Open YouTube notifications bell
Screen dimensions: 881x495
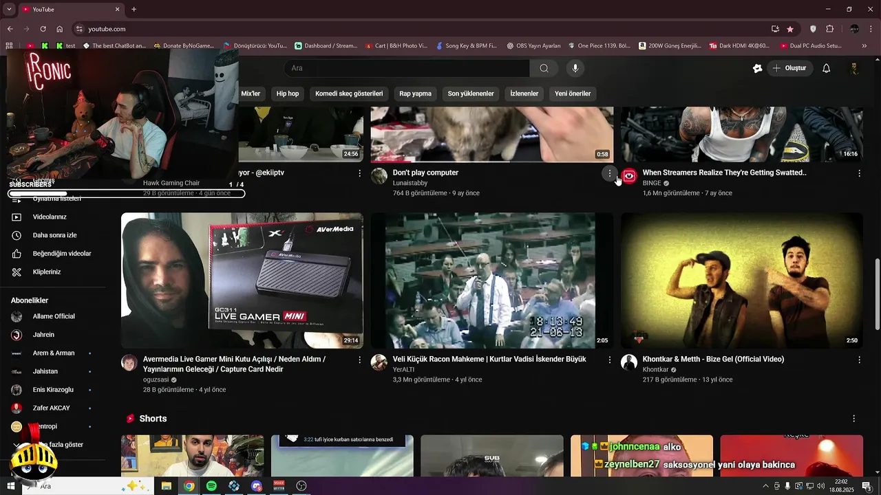click(x=827, y=68)
